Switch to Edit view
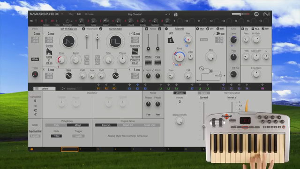The height and width of the screenshot is (169, 300). coord(79,14)
